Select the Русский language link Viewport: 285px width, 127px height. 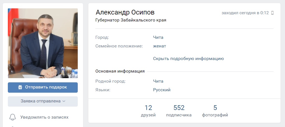[x=162, y=90]
